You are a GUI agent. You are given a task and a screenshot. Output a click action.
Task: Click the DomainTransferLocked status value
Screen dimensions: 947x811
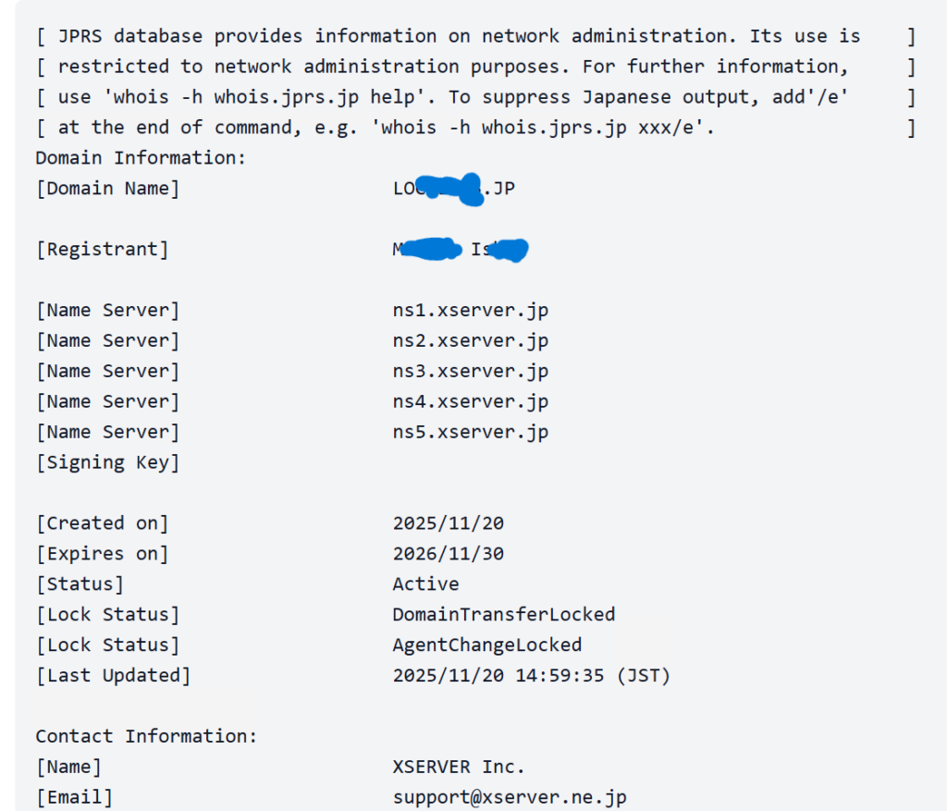(x=504, y=615)
